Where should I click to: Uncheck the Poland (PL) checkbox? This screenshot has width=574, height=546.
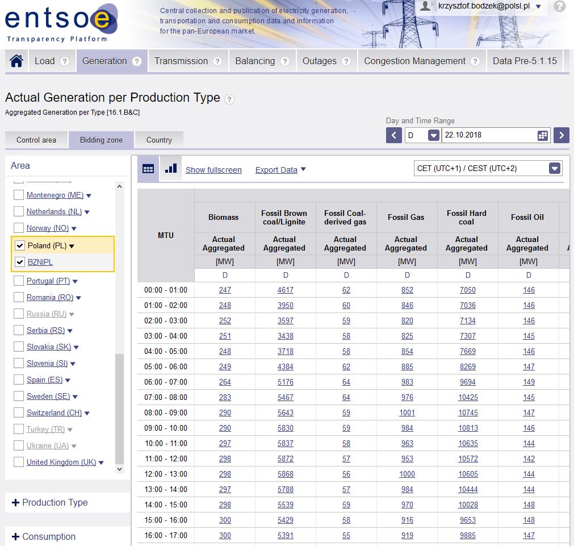pos(20,245)
